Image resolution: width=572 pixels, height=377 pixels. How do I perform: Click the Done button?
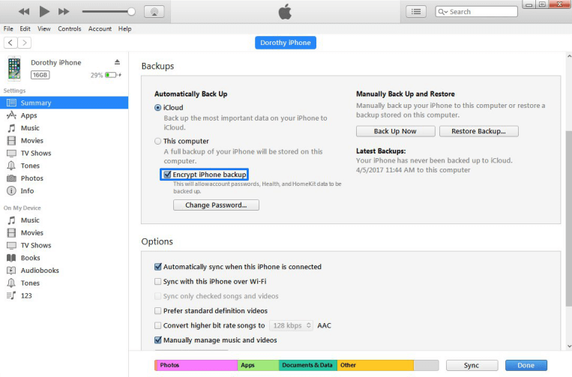[x=526, y=365]
